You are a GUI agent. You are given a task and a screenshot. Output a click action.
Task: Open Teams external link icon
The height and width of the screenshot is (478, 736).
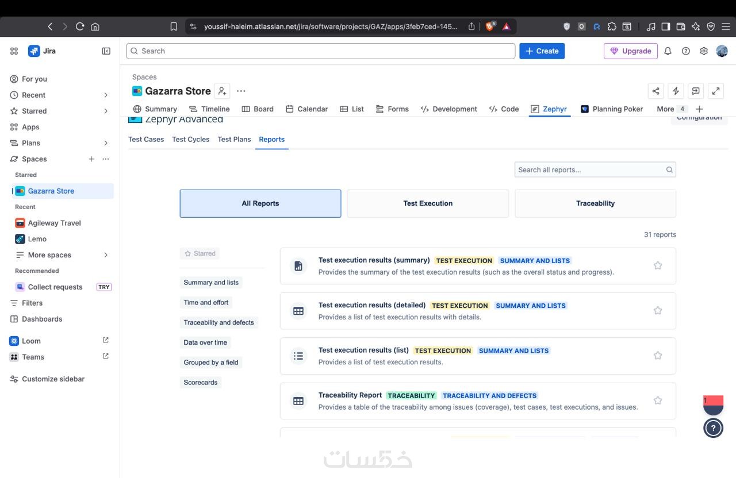tap(106, 356)
